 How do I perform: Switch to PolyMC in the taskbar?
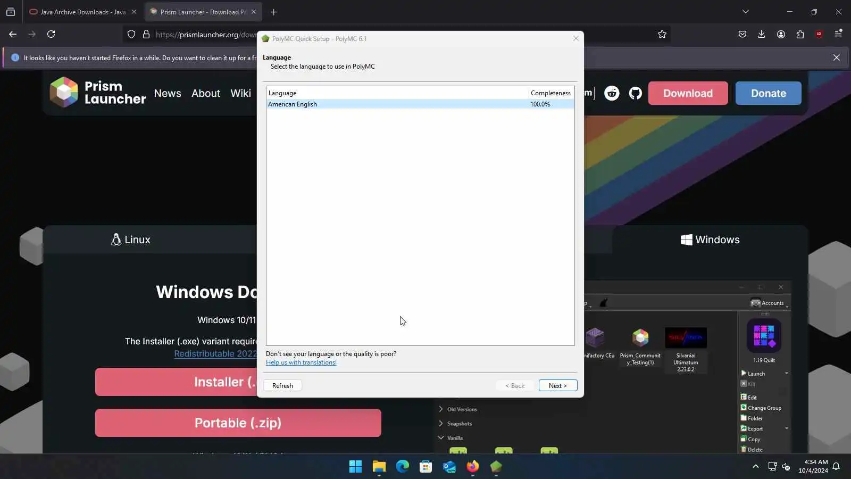496,467
